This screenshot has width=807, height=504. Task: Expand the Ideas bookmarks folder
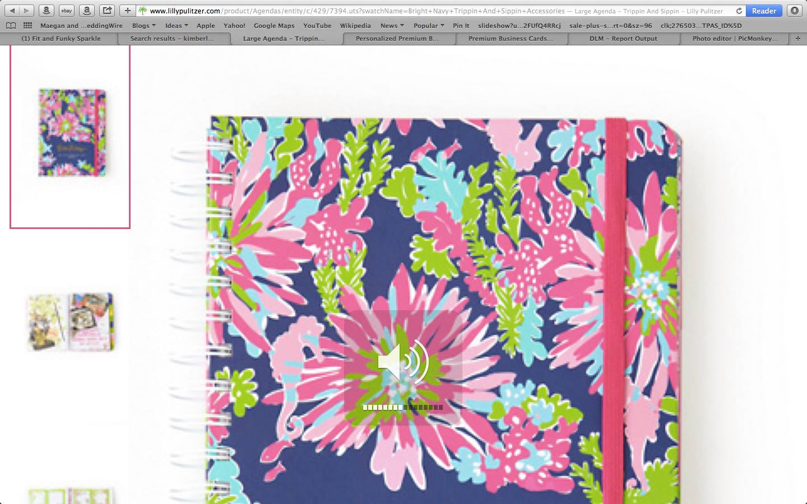point(176,26)
